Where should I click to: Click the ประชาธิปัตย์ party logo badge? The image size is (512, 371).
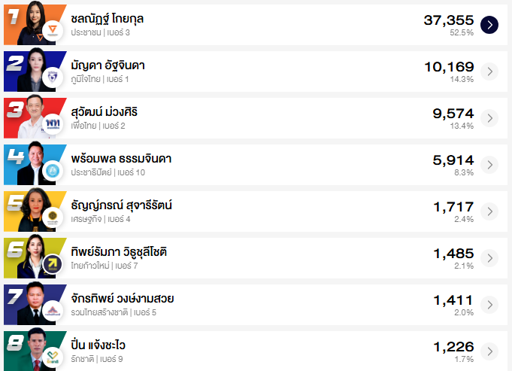click(x=52, y=171)
